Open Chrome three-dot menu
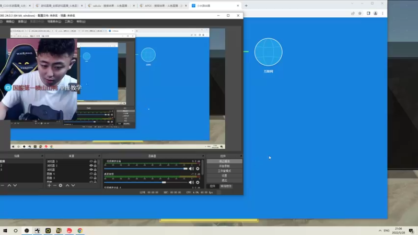 pos(382,14)
